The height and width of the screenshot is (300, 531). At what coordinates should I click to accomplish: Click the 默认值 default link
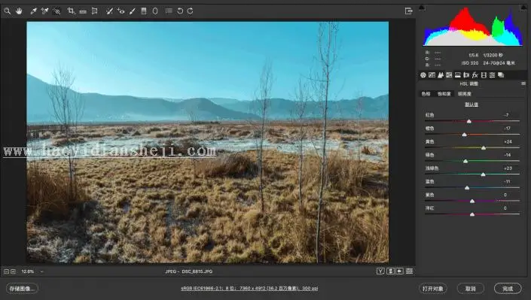point(471,105)
